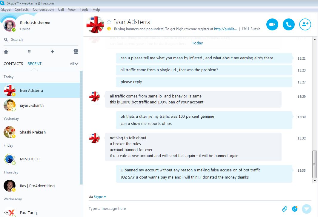Click chat scrollbar down arrow
318x217 pixels.
tap(314, 181)
